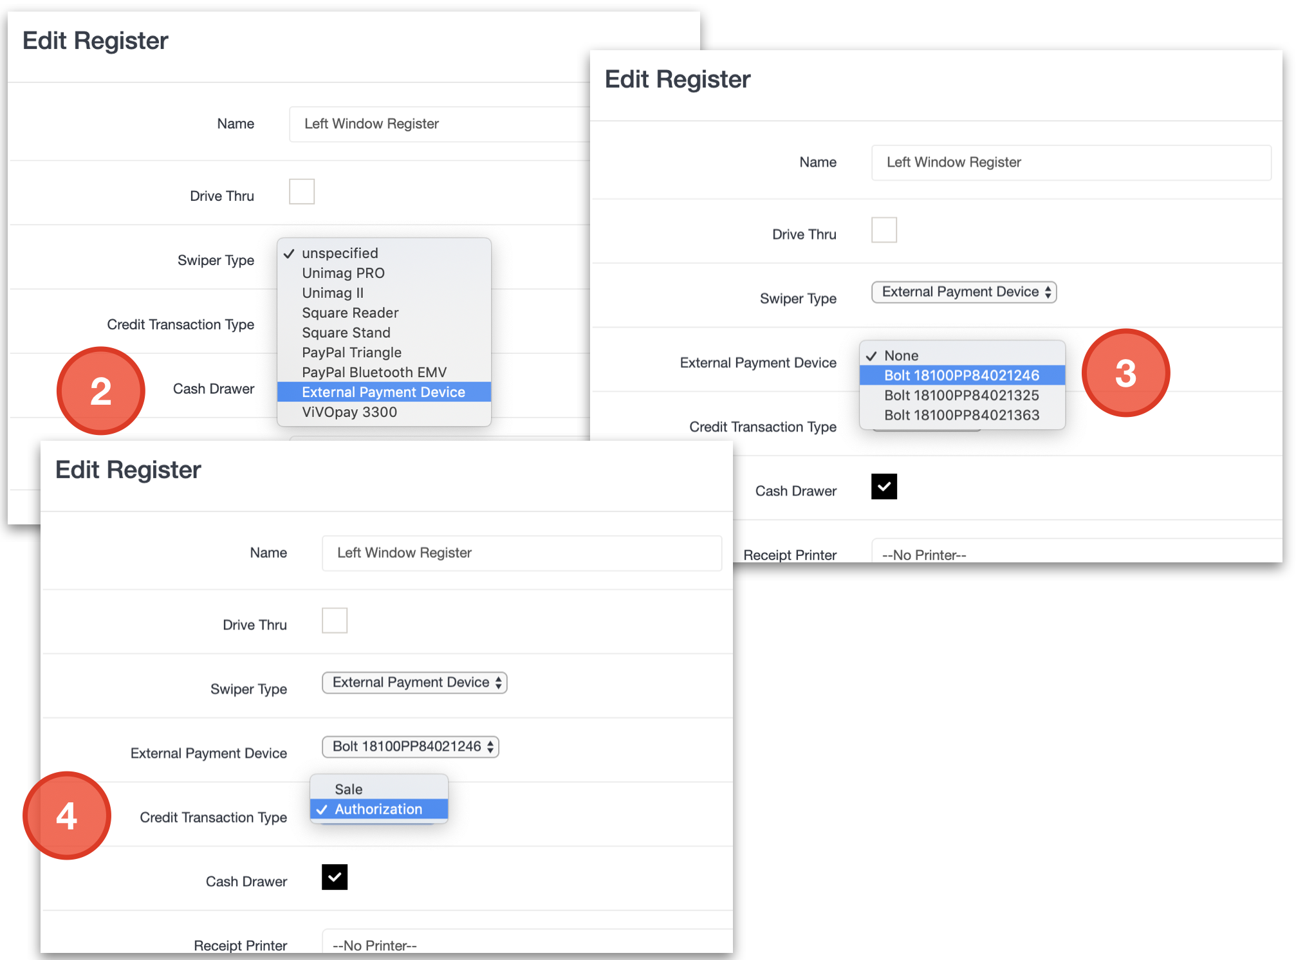Select Bolt 18100PP84021363 device option
Viewport: 1296px width, 960px height.
961,415
